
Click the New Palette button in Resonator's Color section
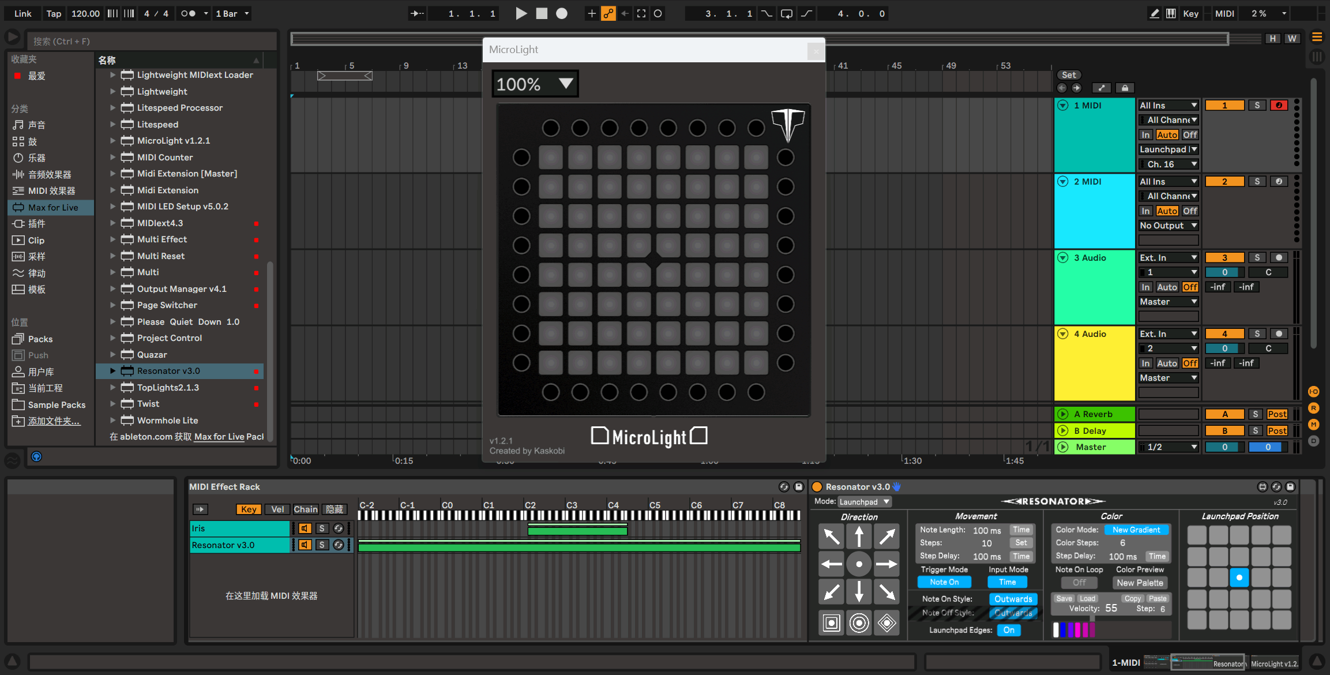(1140, 583)
